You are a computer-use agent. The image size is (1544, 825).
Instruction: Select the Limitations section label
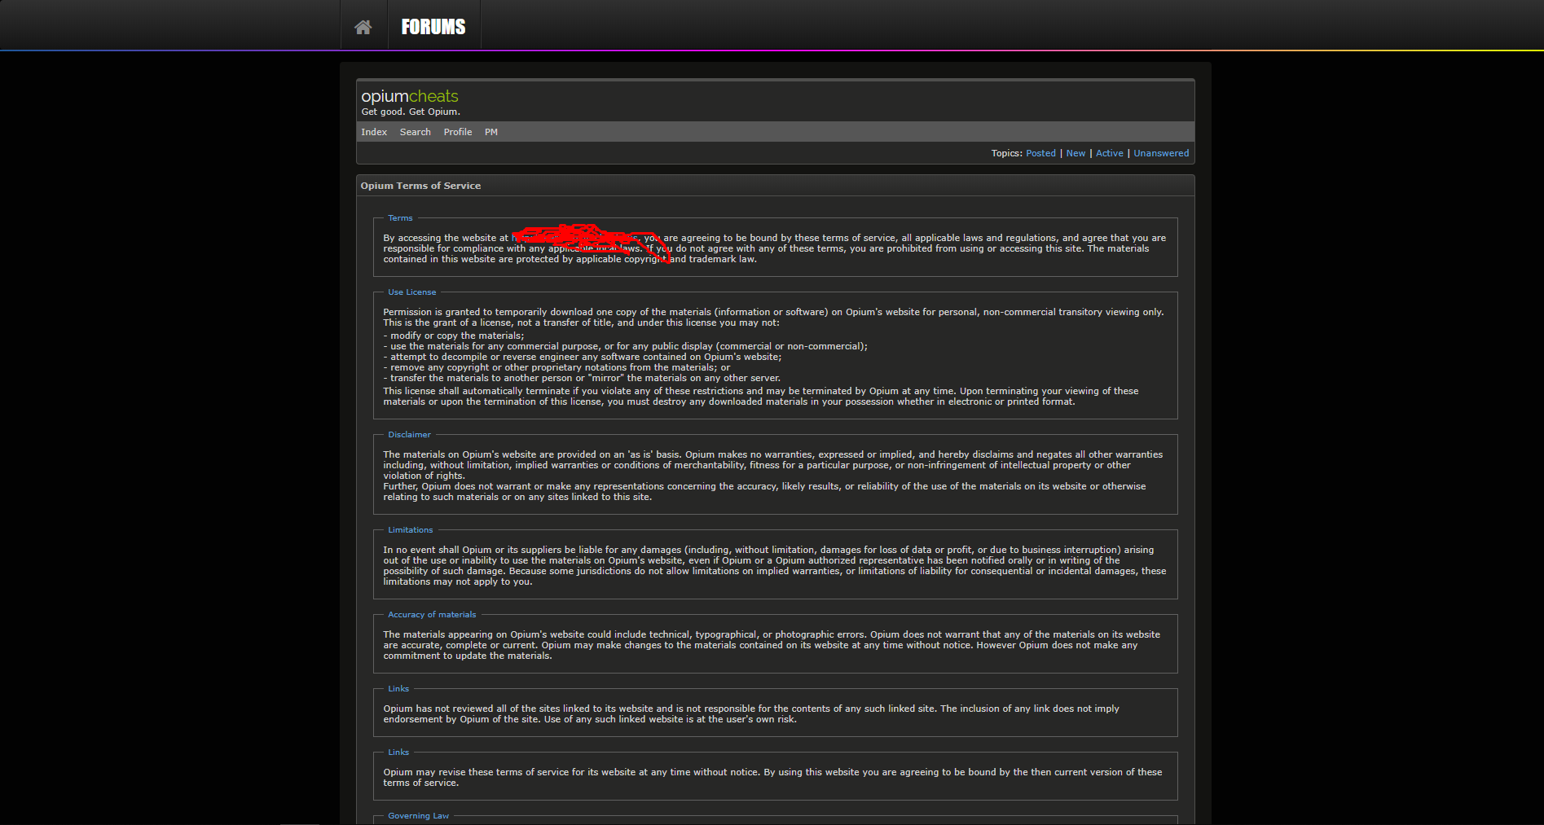[410, 530]
